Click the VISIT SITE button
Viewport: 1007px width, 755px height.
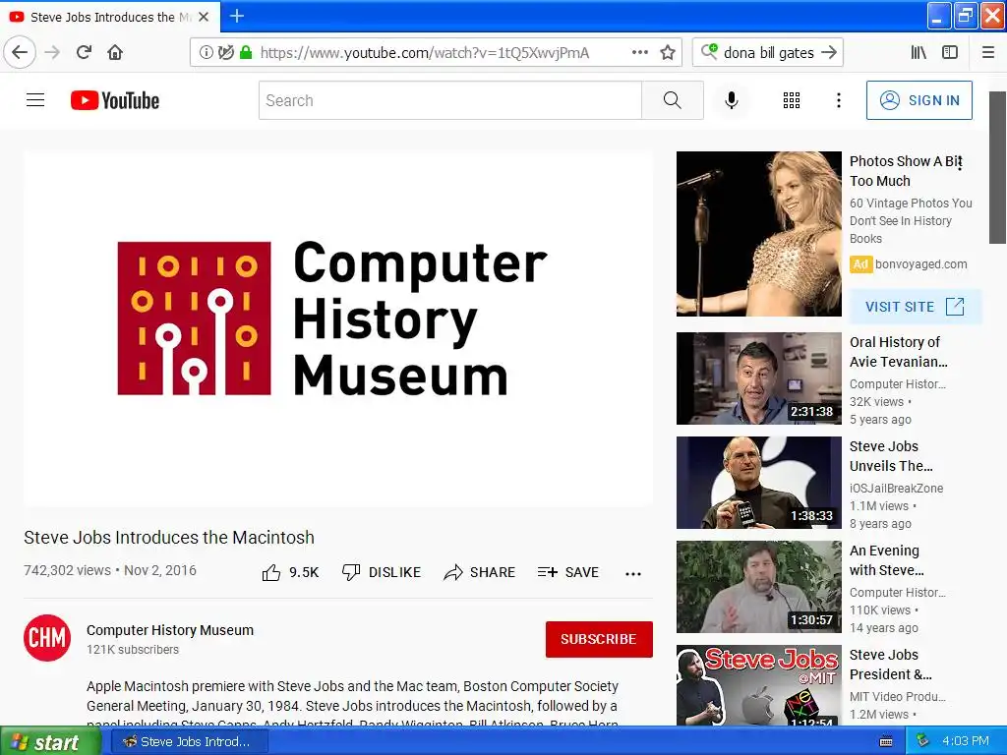(916, 307)
